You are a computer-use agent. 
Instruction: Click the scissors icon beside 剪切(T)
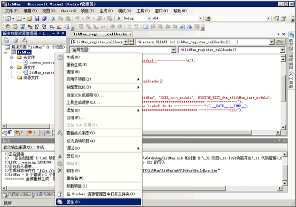click(60, 156)
